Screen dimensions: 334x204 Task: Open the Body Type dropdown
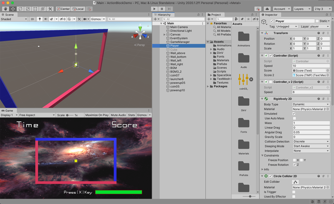(x=311, y=105)
